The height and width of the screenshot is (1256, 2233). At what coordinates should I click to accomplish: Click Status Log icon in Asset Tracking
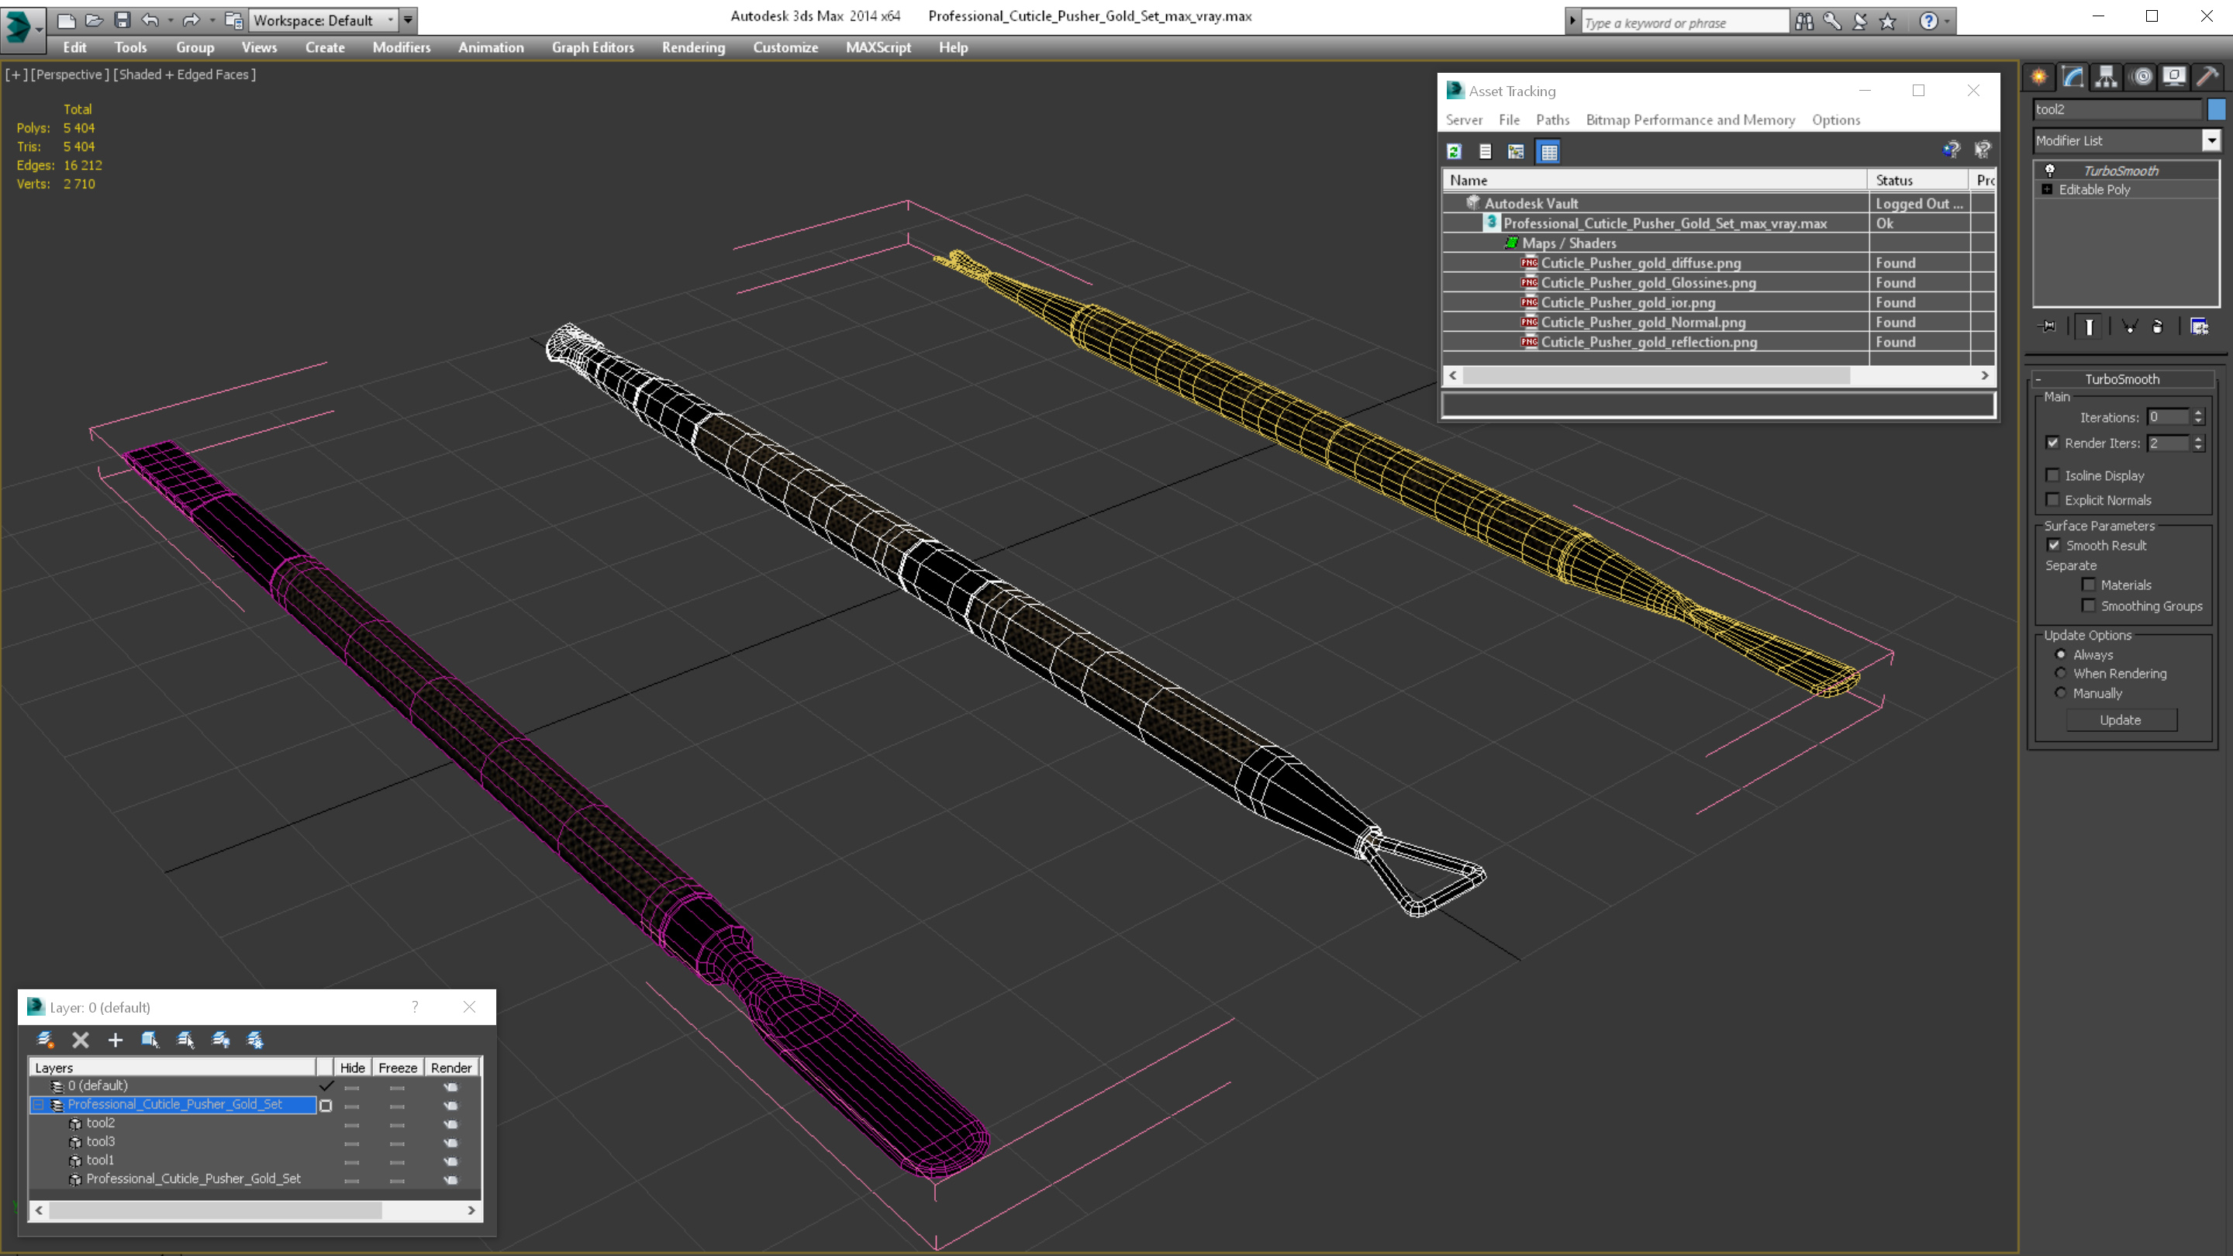1485,152
